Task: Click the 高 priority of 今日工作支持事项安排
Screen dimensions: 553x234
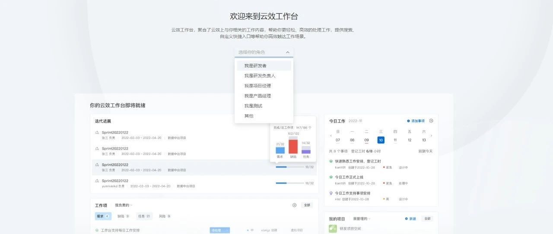Action: pyautogui.click(x=387, y=199)
